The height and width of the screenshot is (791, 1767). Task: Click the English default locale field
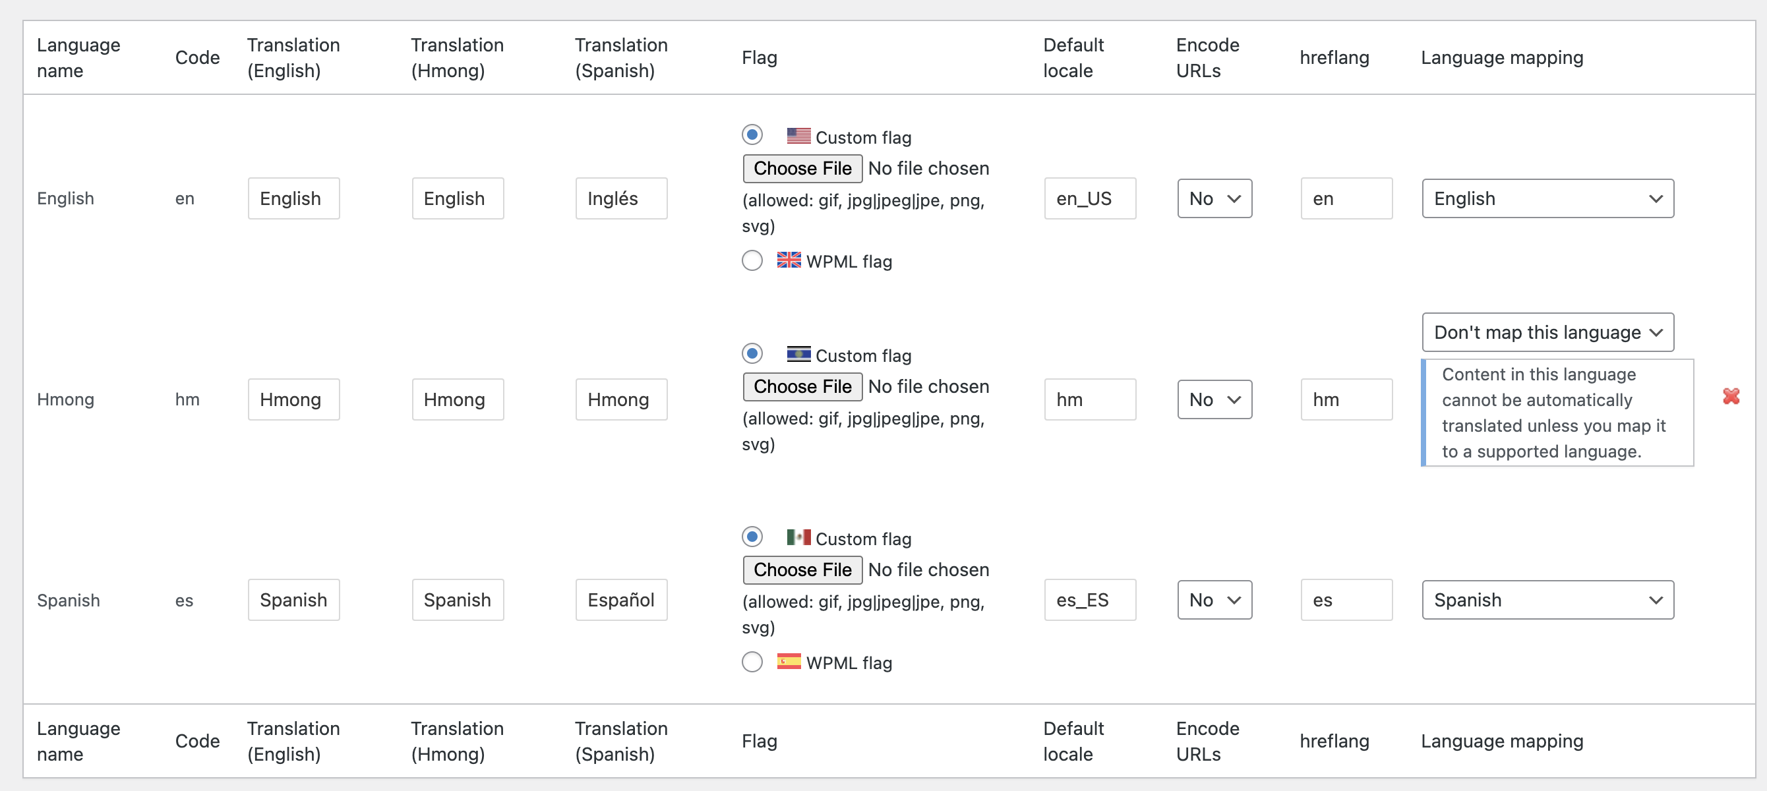1090,198
